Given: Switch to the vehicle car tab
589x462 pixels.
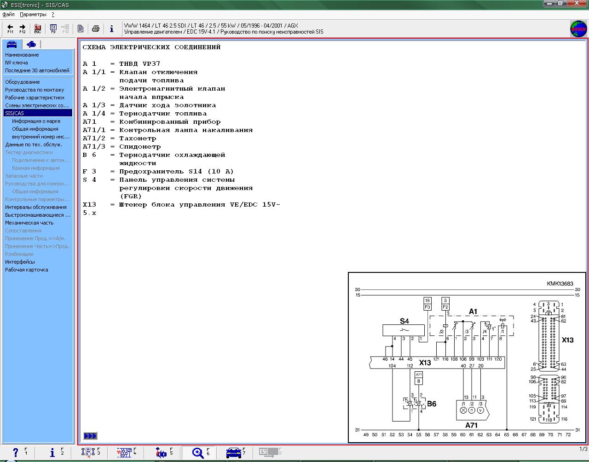Looking at the screenshot, I should pyautogui.click(x=12, y=44).
